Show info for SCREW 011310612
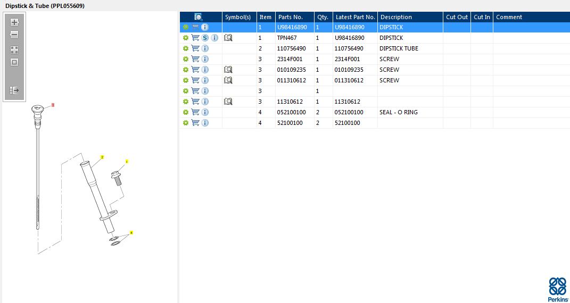 coord(205,80)
